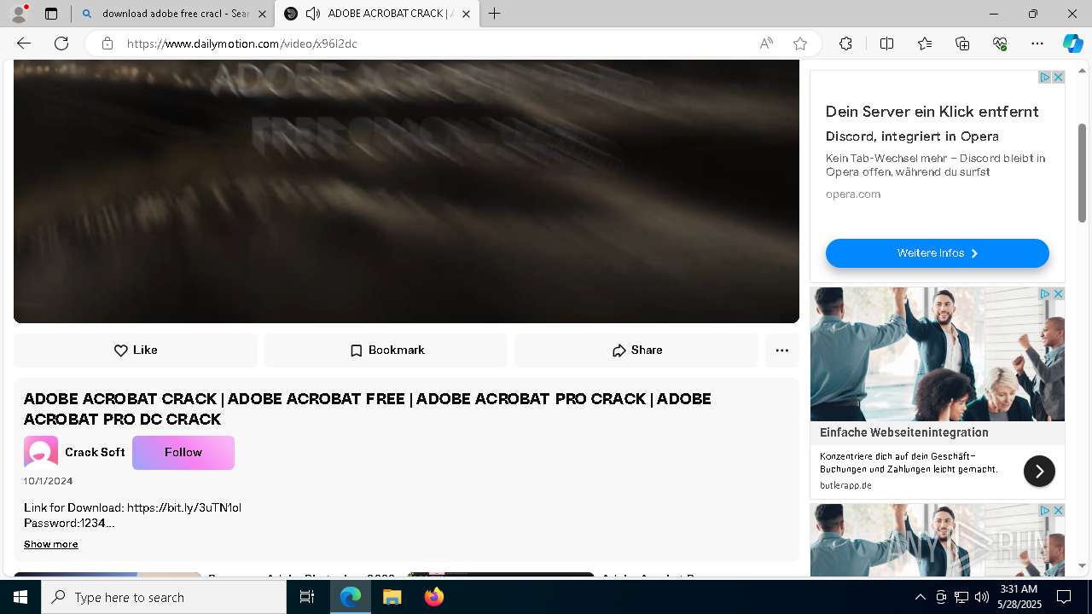Open more video options ellipsis
The image size is (1092, 614).
coord(782,350)
